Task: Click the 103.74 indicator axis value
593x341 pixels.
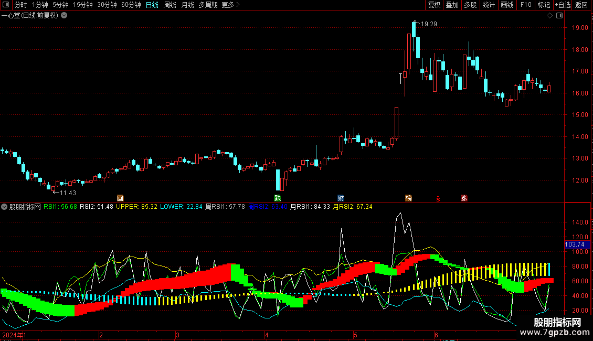Action: (x=575, y=244)
